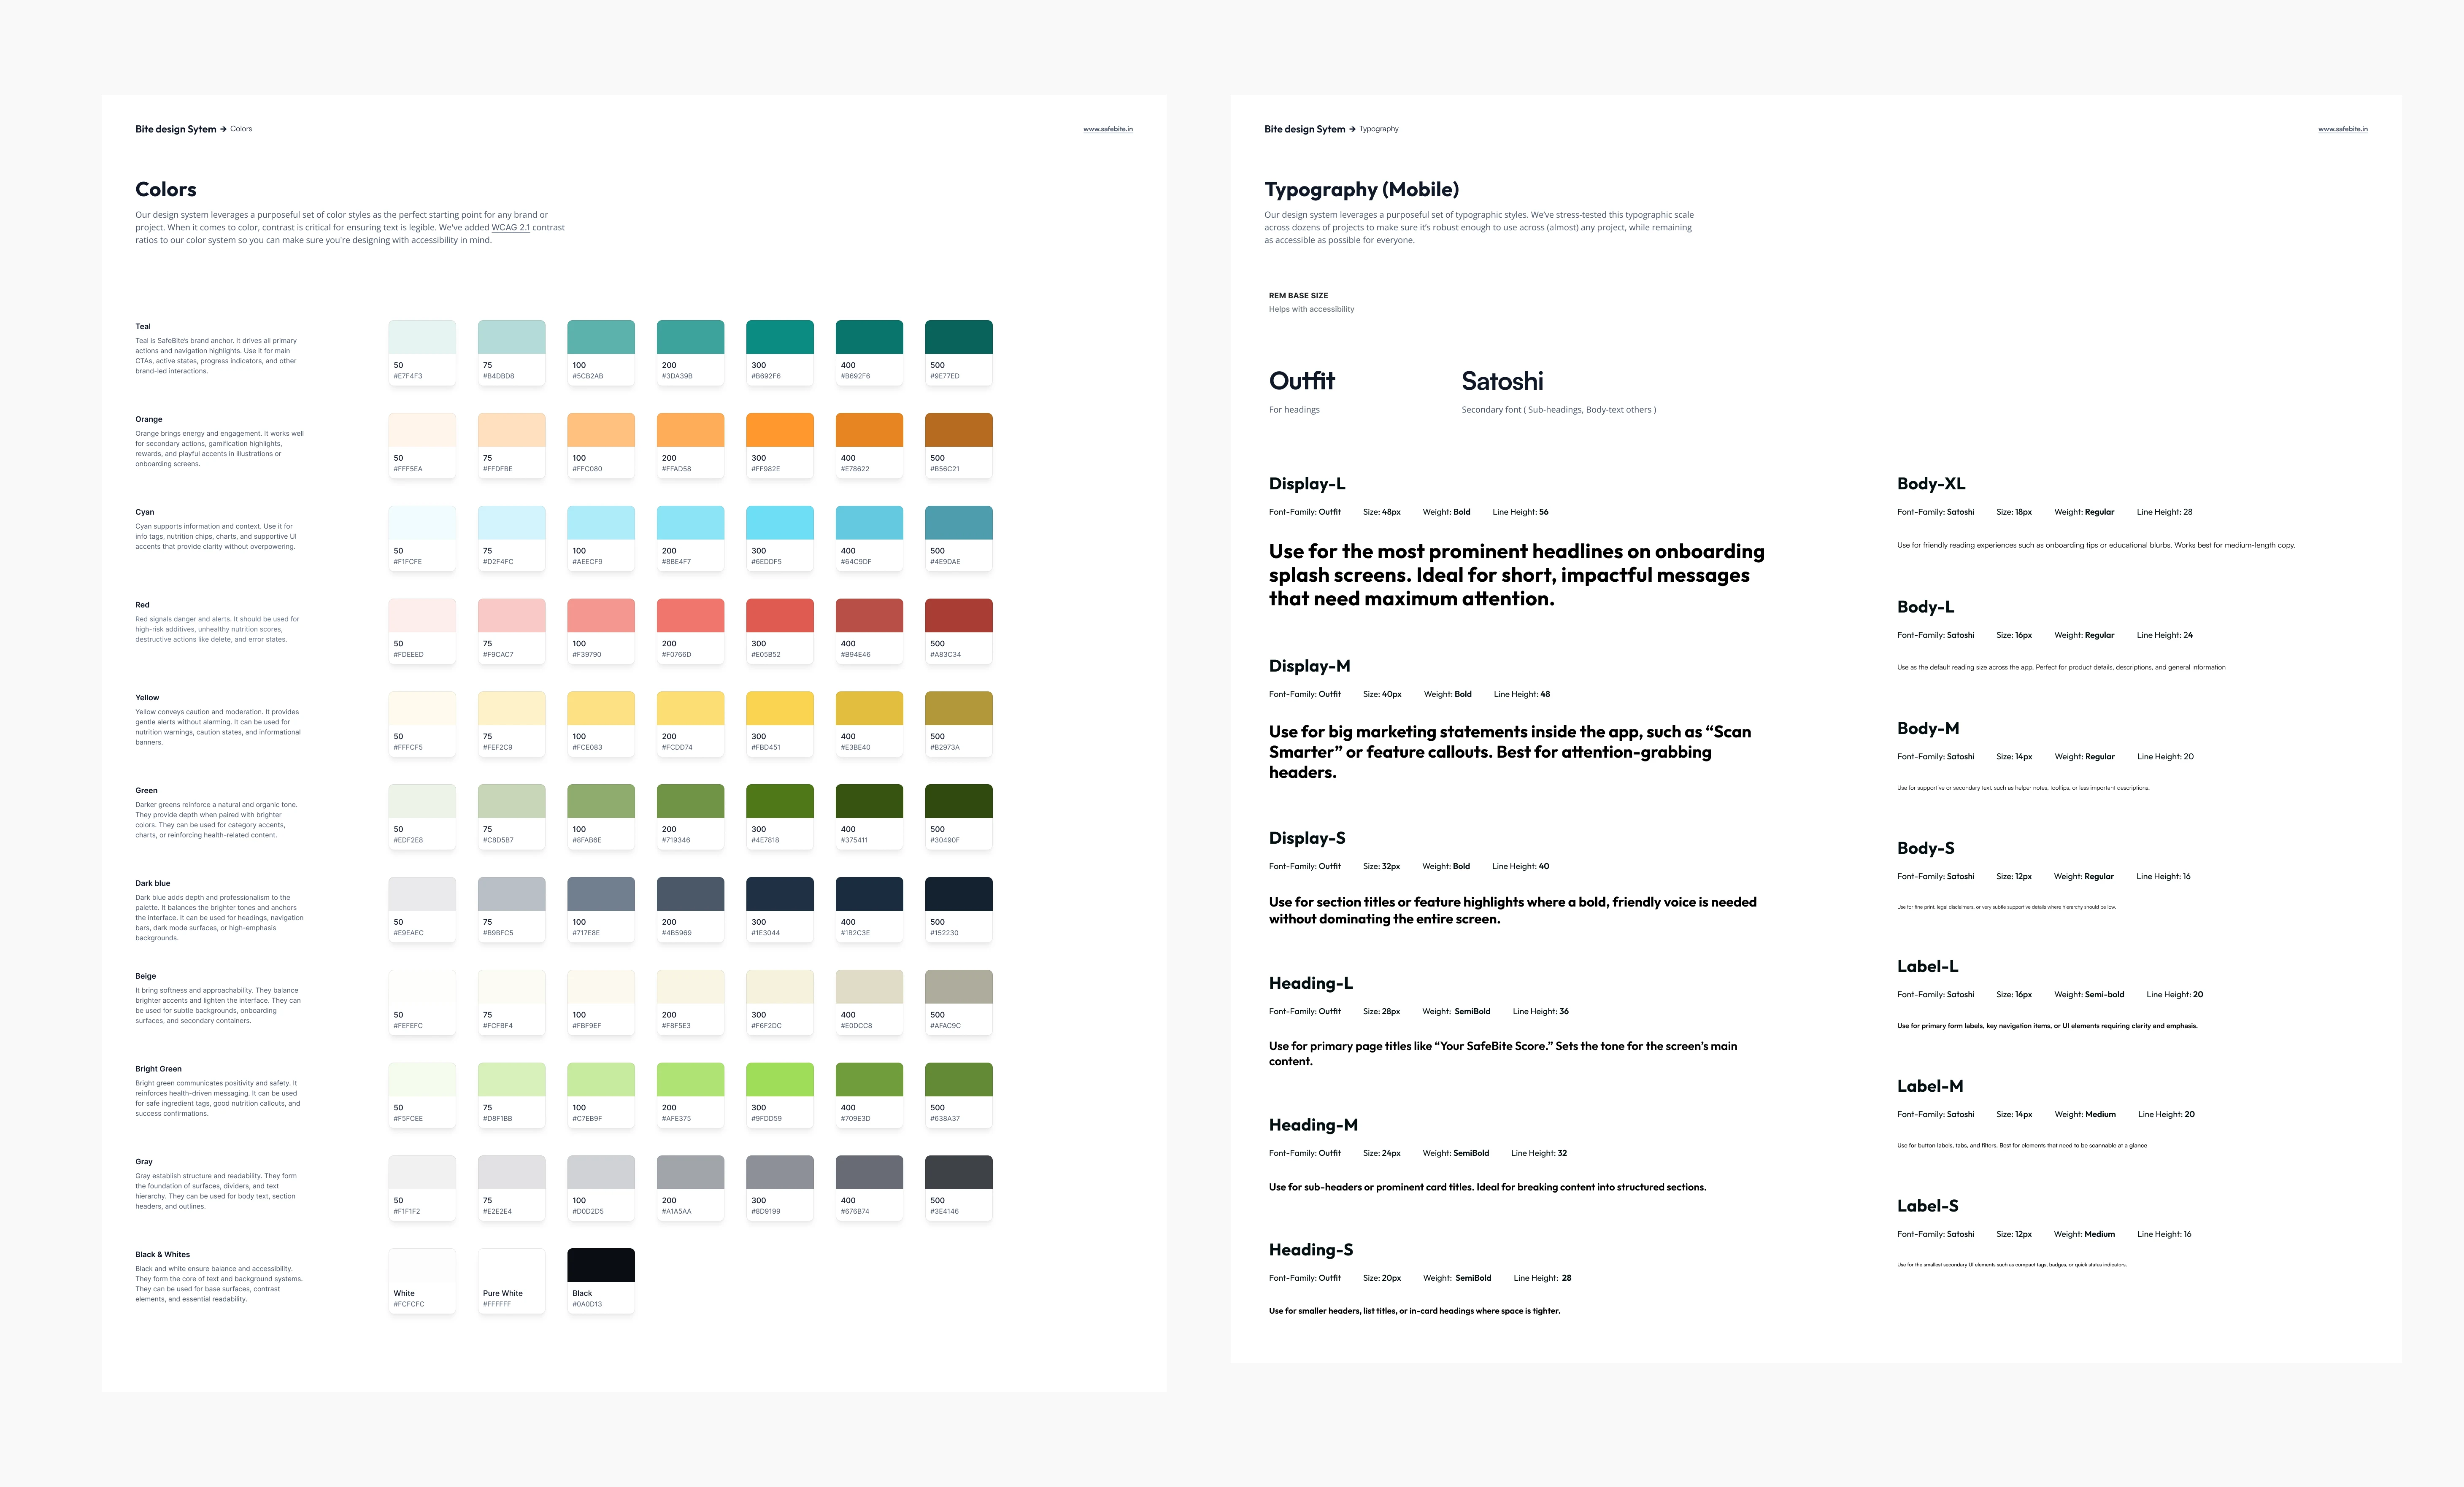This screenshot has height=1487, width=2464.
Task: Select the Cyan 100 swatch #AEECF9
Action: pyautogui.click(x=600, y=524)
